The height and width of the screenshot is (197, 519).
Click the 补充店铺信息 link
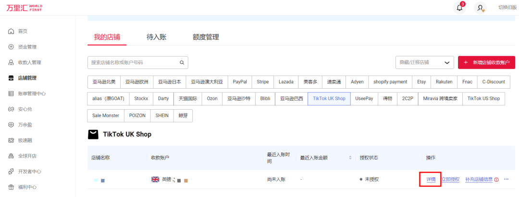point(479,180)
